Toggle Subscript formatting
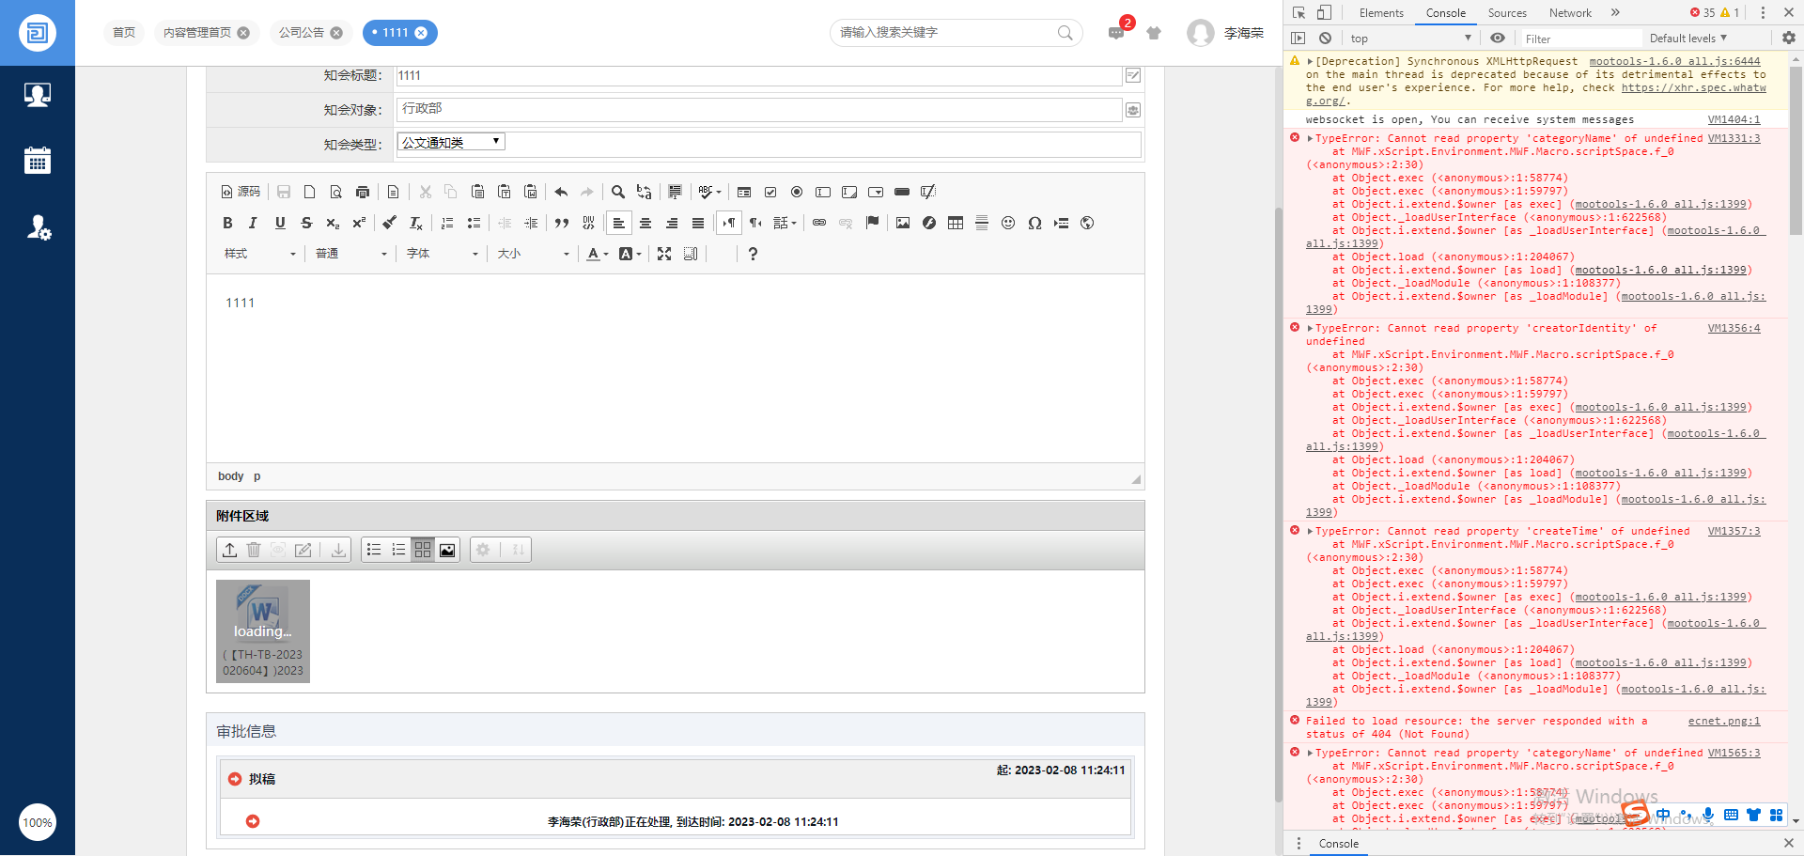The height and width of the screenshot is (856, 1804). click(x=333, y=223)
